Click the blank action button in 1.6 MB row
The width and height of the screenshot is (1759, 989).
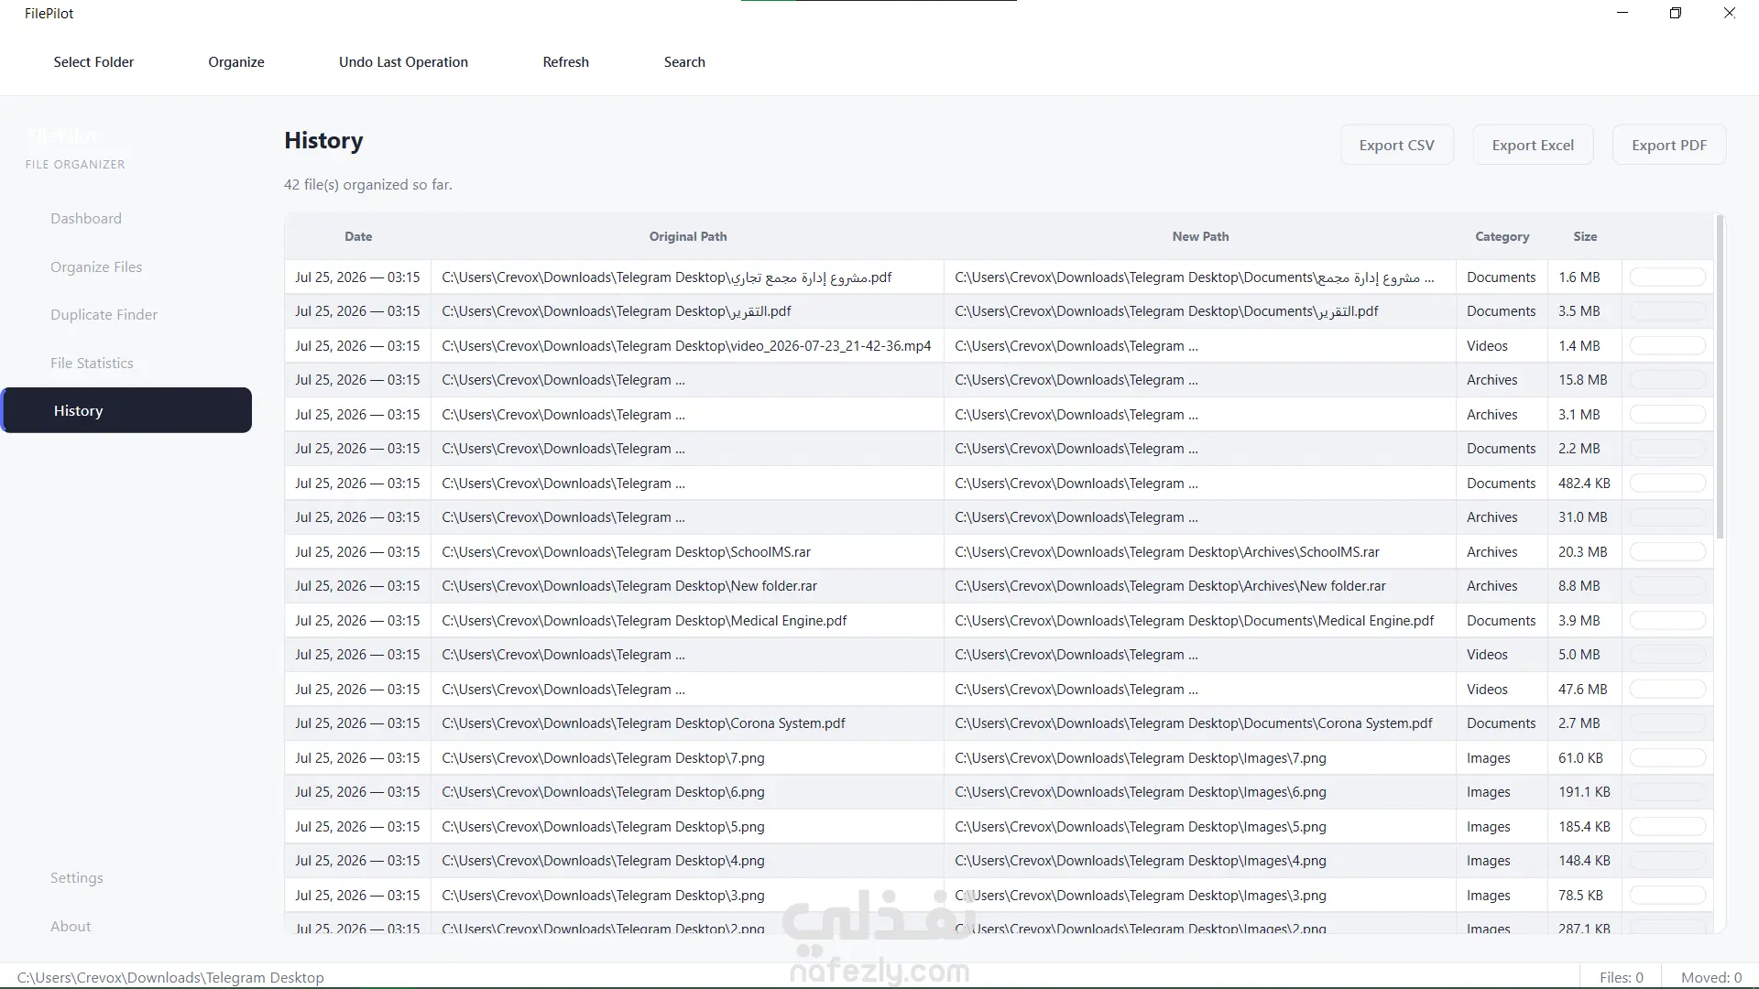tap(1667, 277)
